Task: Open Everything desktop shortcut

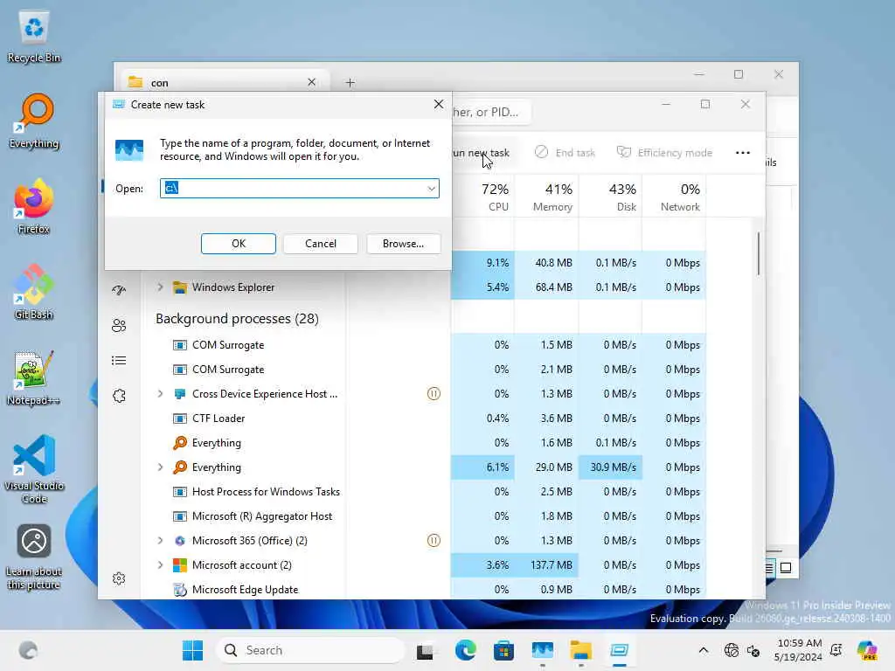Action: point(34,121)
